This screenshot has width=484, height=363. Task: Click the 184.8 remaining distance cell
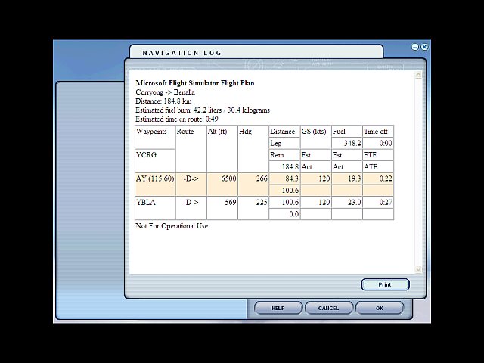click(284, 166)
